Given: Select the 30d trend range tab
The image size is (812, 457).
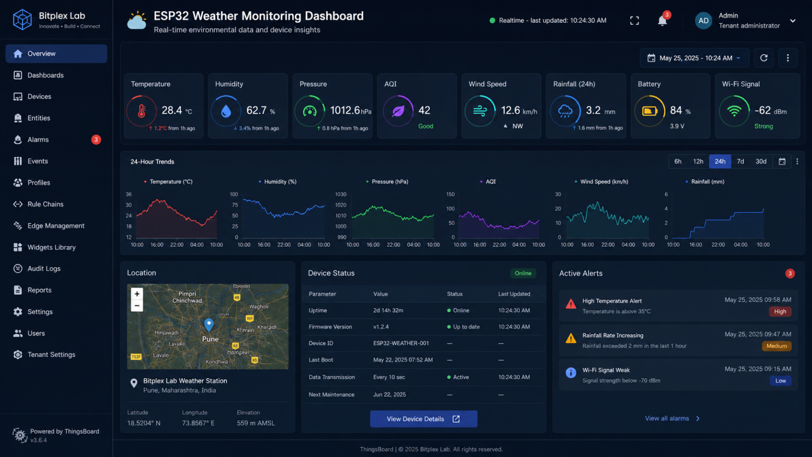Looking at the screenshot, I should tap(761, 161).
